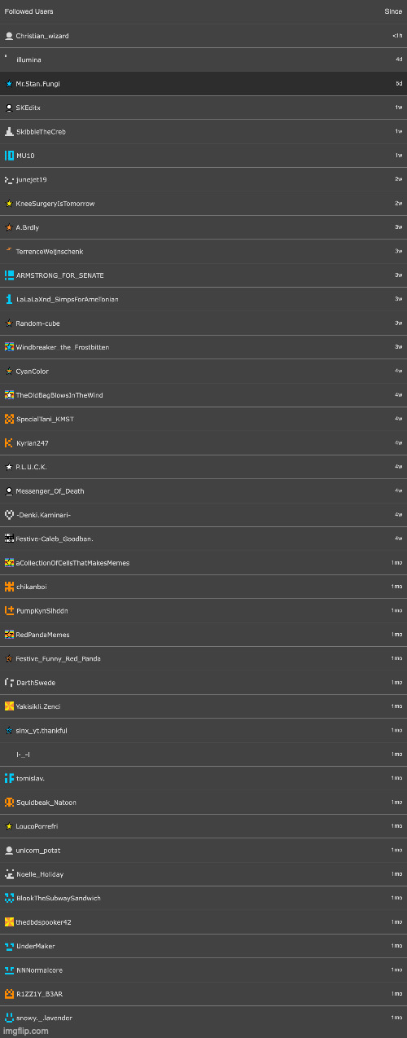Visit BlookTheSubwaySandwich's user page
Screen dimensions: 407x1038
tap(59, 898)
